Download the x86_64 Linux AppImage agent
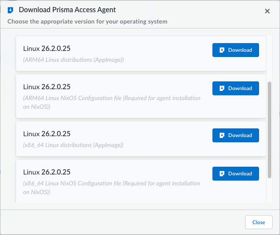280x235 pixels. coord(236,135)
